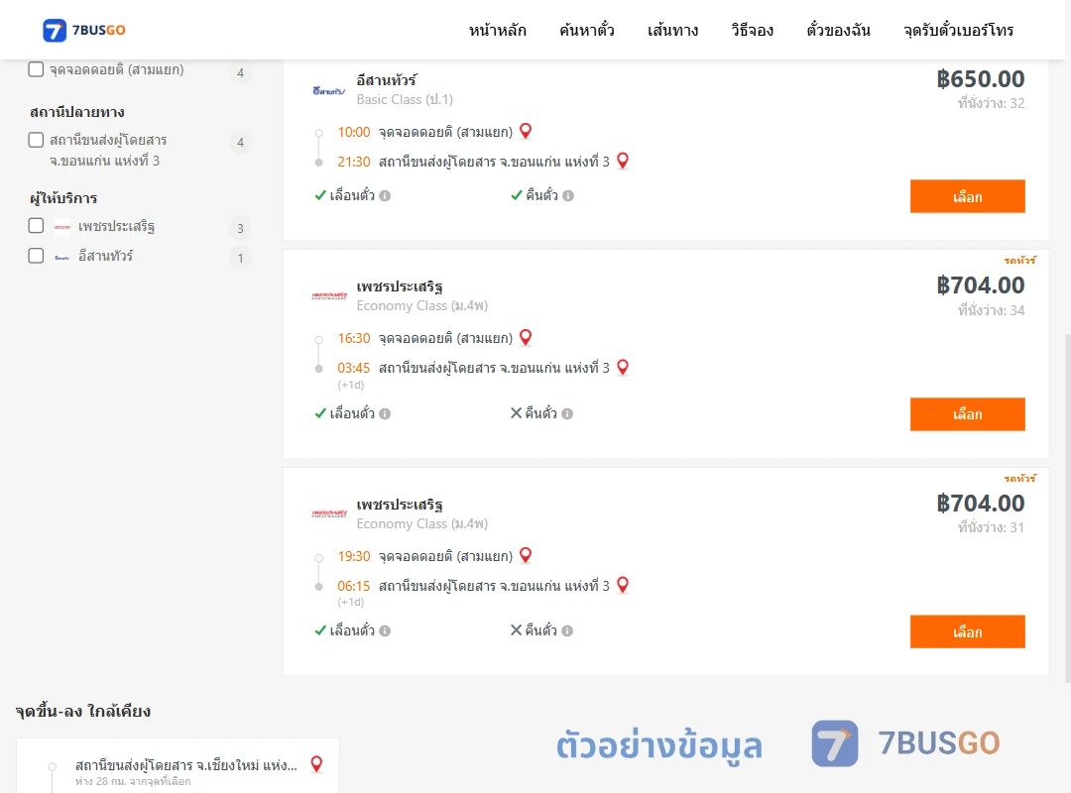Tick จุดจอดดอยติ (สามแยก) filter checkbox
Screen dimensions: 1071x793
37,69
